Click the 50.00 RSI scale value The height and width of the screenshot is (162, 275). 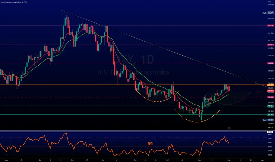(270, 147)
